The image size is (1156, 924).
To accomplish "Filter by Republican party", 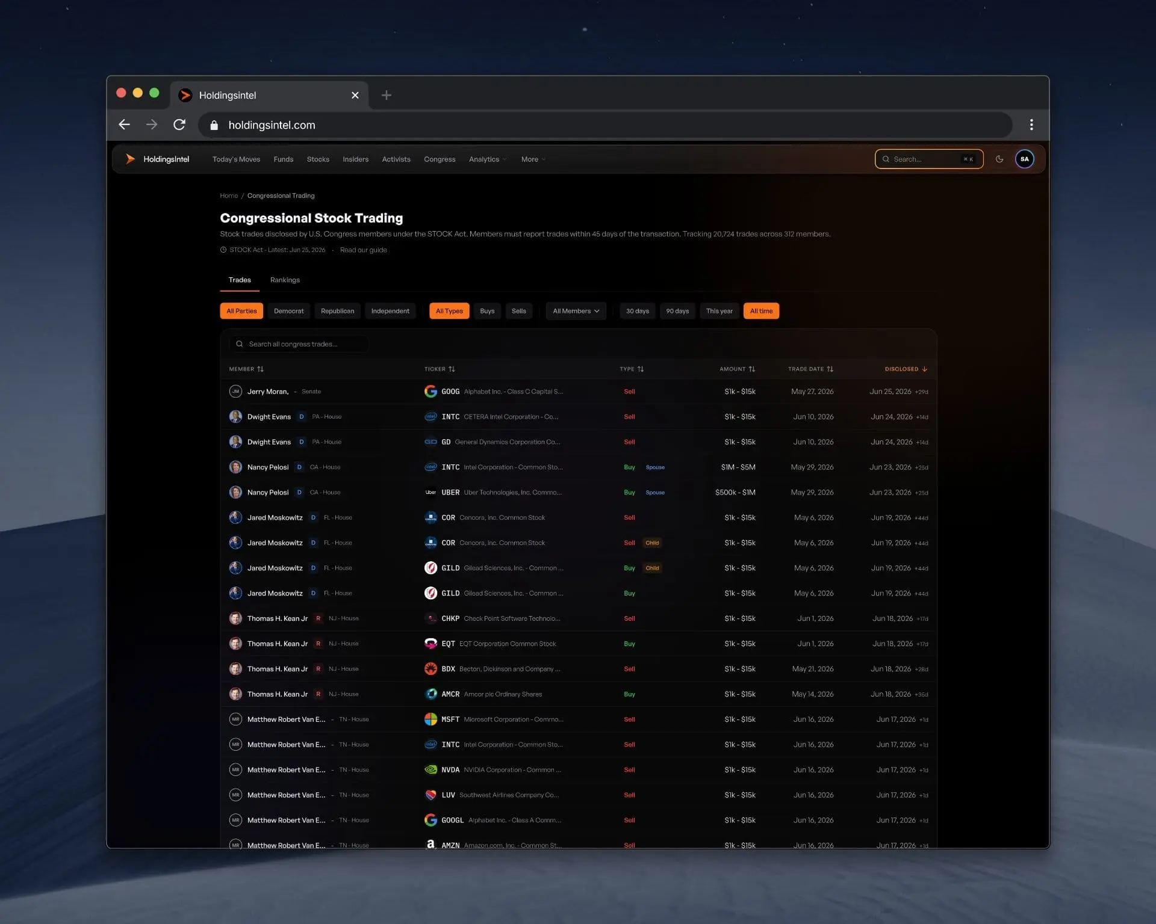I will [337, 311].
